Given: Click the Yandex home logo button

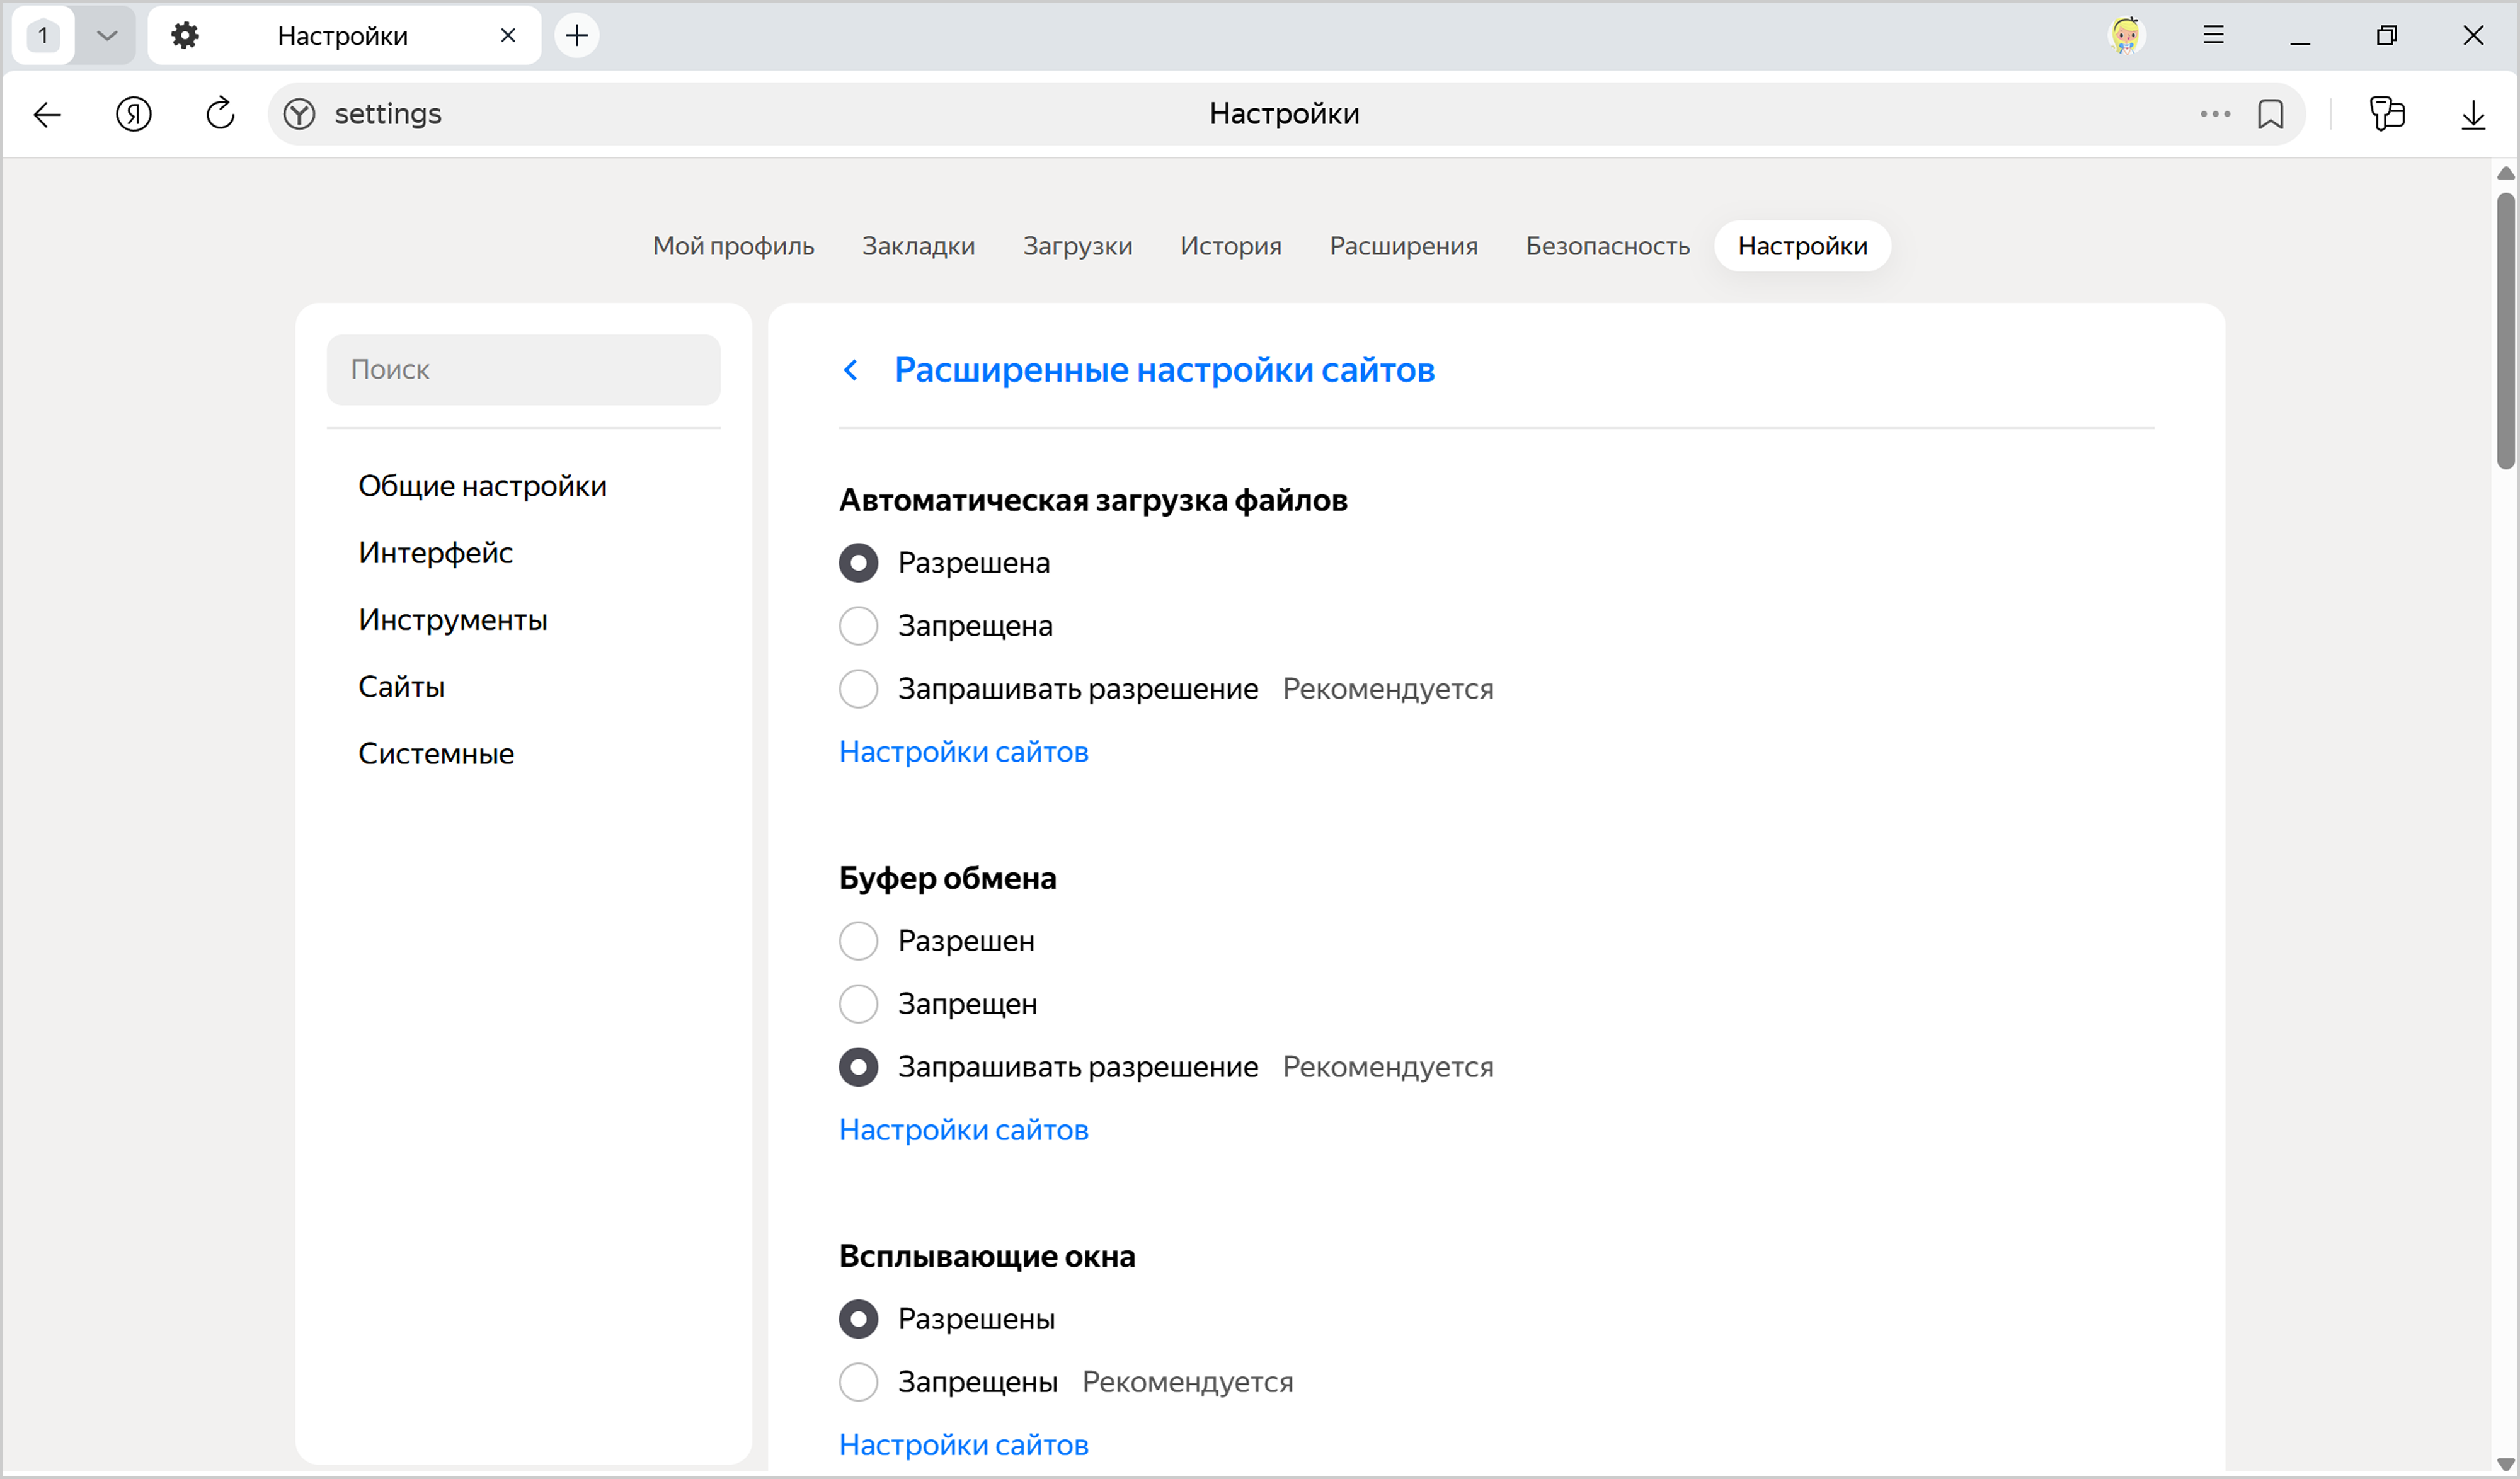Looking at the screenshot, I should 133,114.
